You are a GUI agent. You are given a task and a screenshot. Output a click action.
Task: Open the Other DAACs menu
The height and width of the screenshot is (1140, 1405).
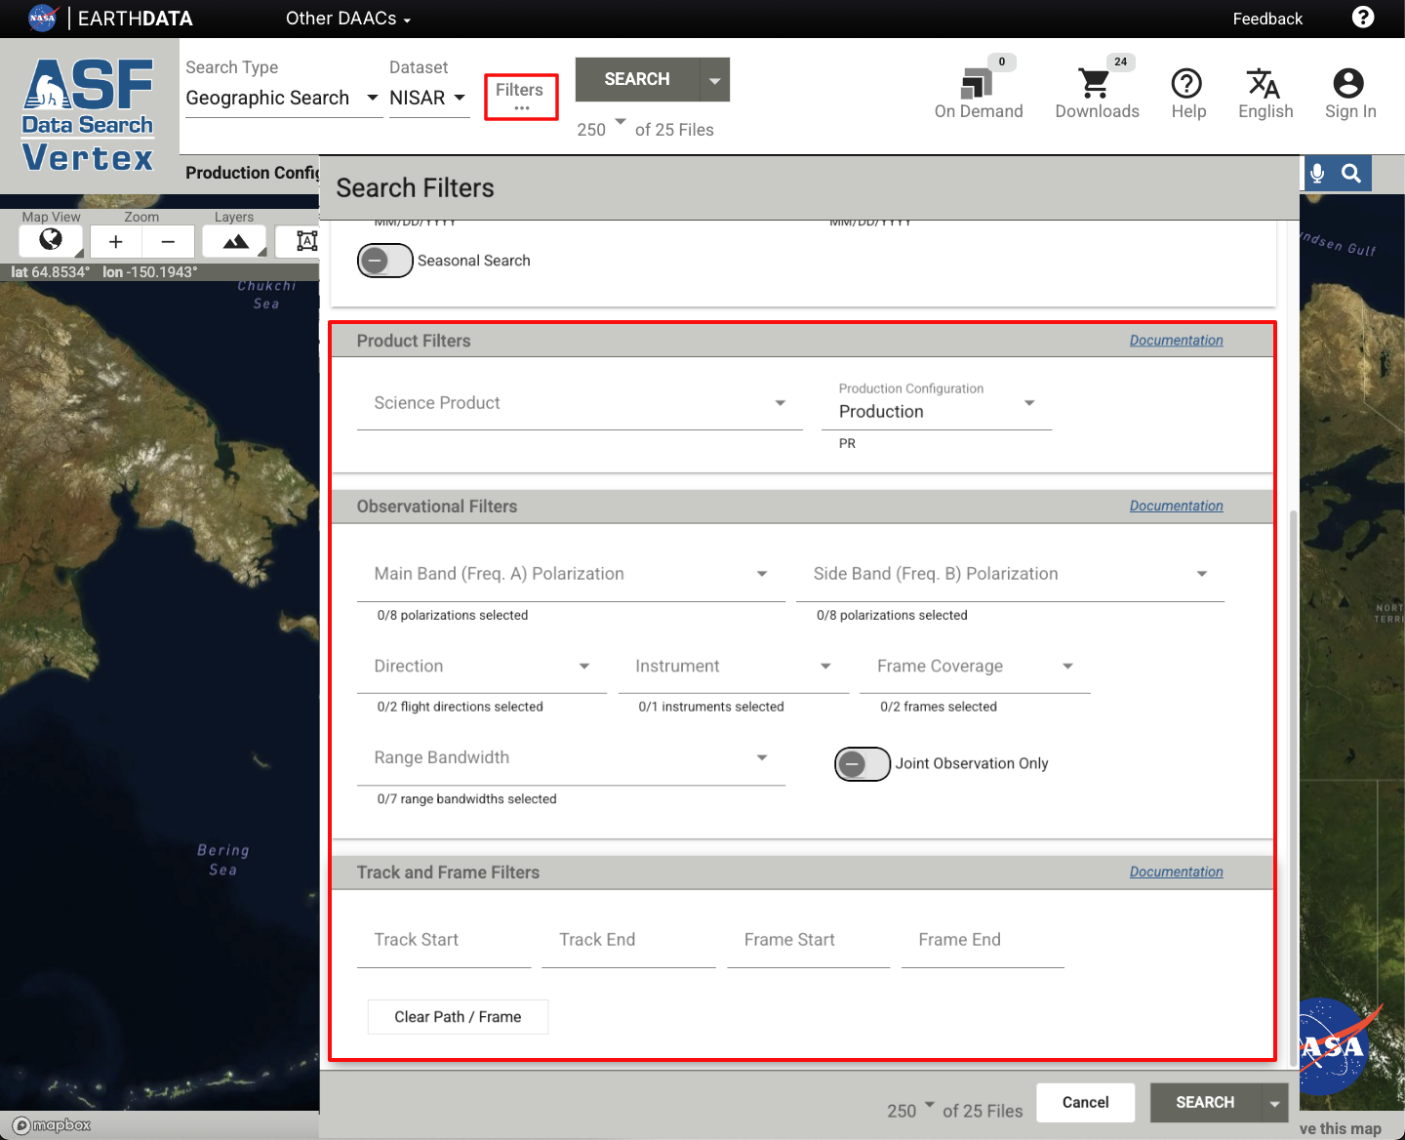tap(347, 19)
